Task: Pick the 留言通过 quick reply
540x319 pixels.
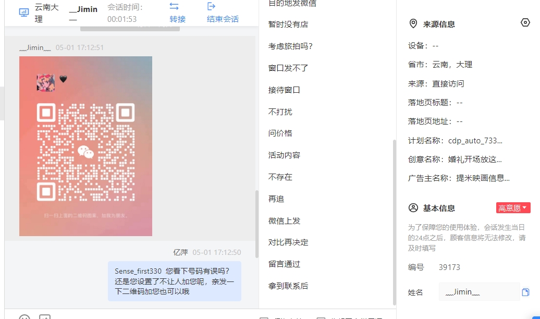Action: click(284, 264)
